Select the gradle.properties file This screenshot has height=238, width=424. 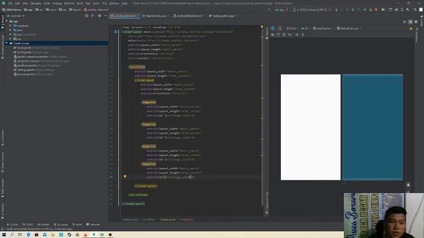[x=37, y=65]
